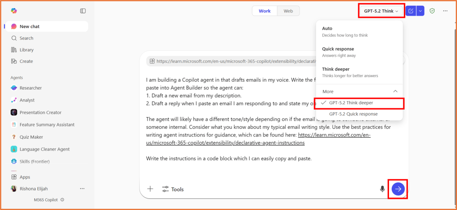The width and height of the screenshot is (457, 210).
Task: Open the Library icon
Action: pyautogui.click(x=14, y=49)
